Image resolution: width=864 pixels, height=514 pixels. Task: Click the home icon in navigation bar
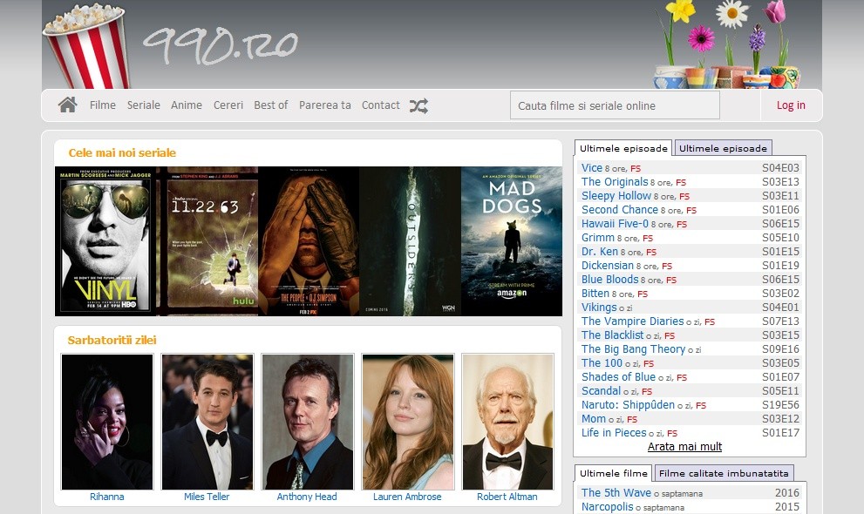(67, 105)
